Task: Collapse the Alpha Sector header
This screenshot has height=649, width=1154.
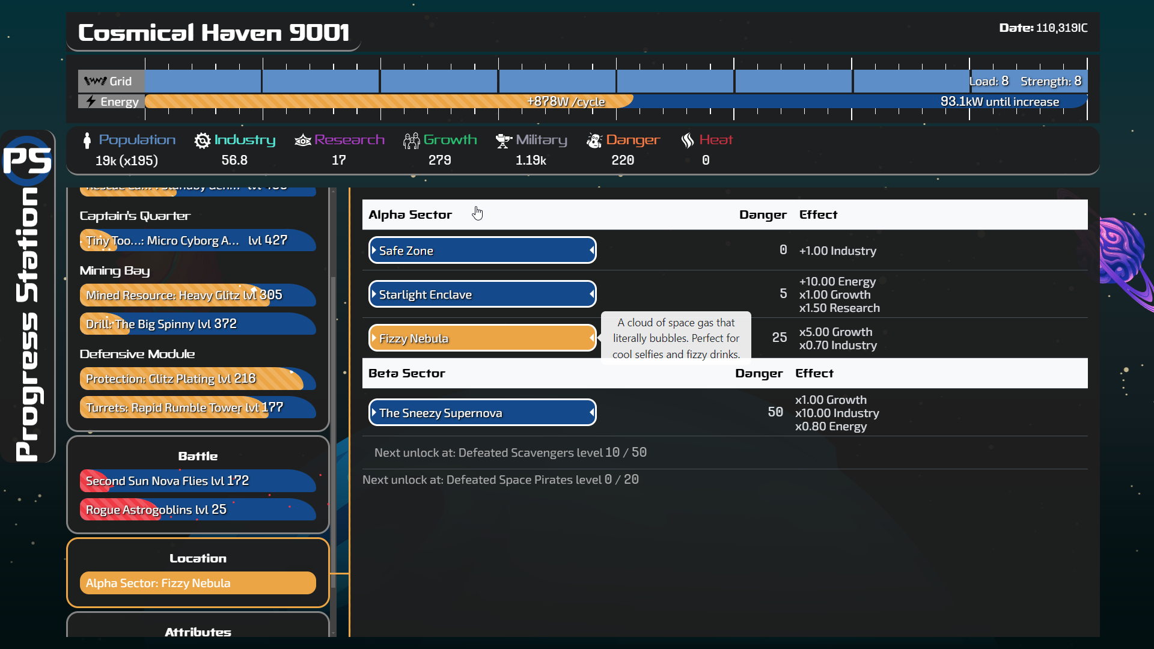Action: coord(411,215)
